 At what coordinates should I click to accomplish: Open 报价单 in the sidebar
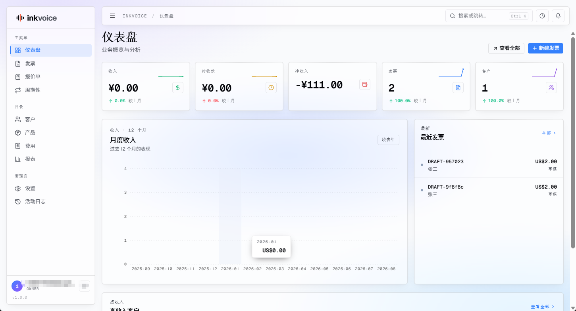[x=51, y=77]
